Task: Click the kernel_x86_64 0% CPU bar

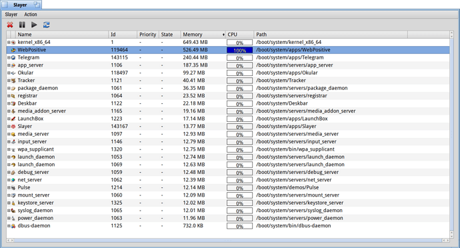Action: coord(239,43)
